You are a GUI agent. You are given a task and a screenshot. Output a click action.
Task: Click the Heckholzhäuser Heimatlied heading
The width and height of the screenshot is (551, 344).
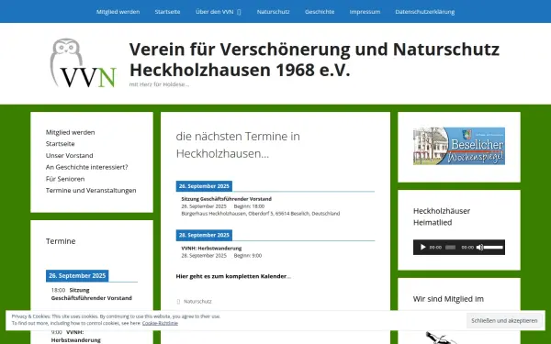click(x=442, y=216)
